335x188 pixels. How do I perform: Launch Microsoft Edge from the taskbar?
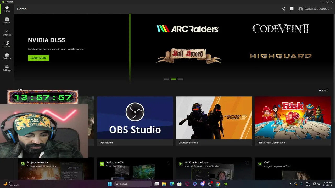(172, 184)
